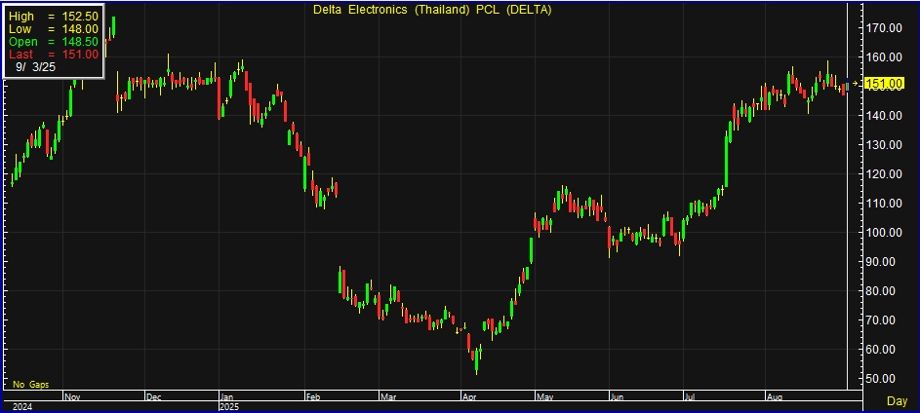Click the Low = 148.00 value in data box
This screenshot has width=920, height=413.
coord(80,28)
